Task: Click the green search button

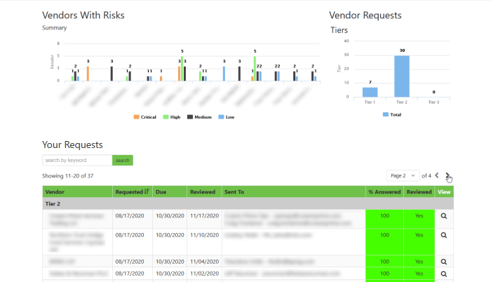Action: point(123,160)
